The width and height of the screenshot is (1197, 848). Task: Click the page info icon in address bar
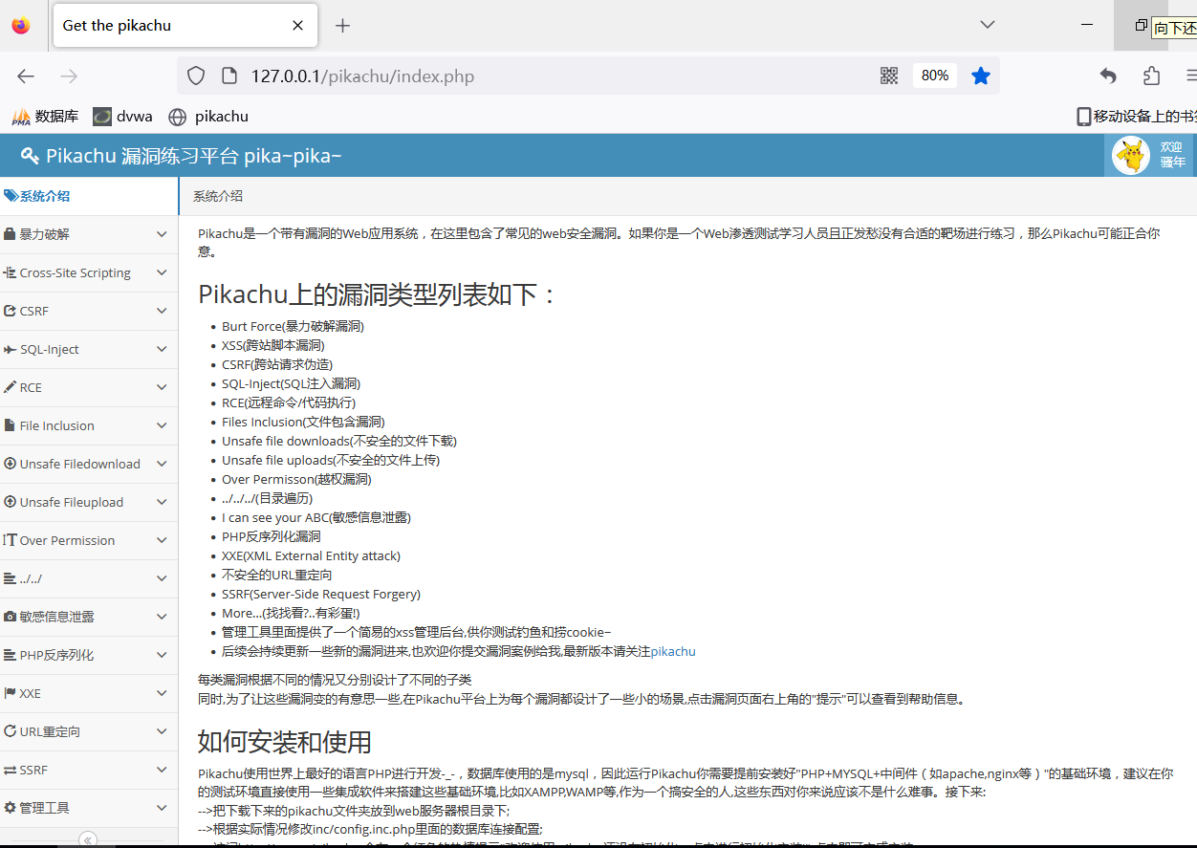[x=229, y=76]
